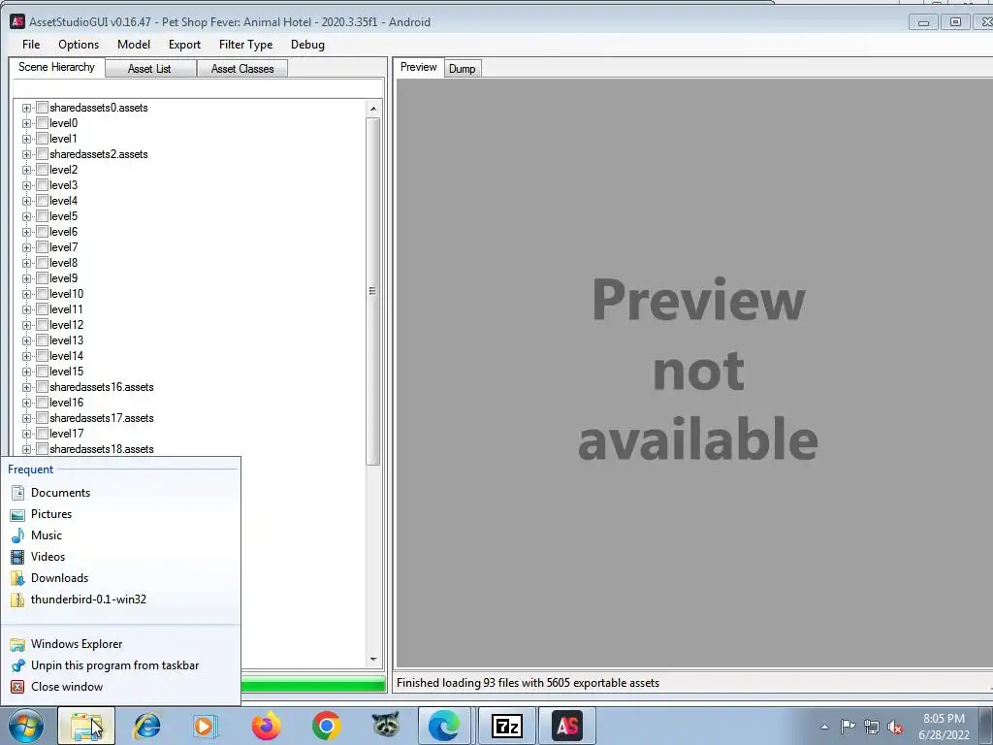
Task: Check the level1 checkbox
Action: click(x=43, y=138)
